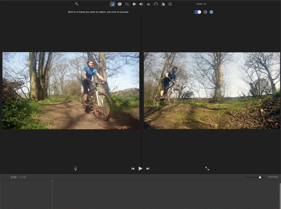281x209 pixels.
Task: Click the mountain biker source frame
Action: pos(71,90)
